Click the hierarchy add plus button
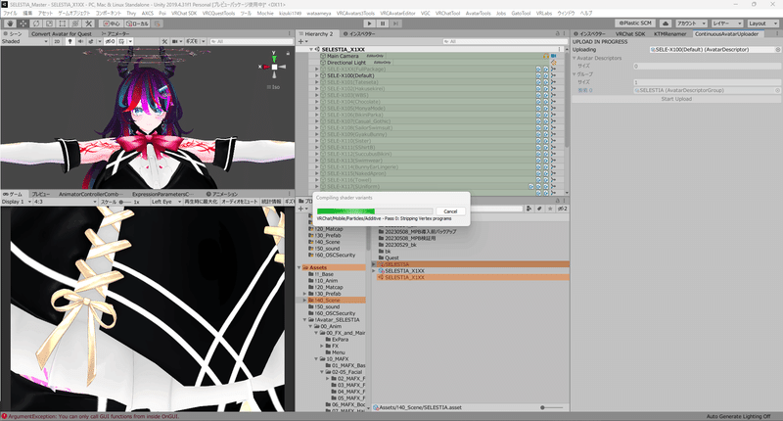 point(301,41)
